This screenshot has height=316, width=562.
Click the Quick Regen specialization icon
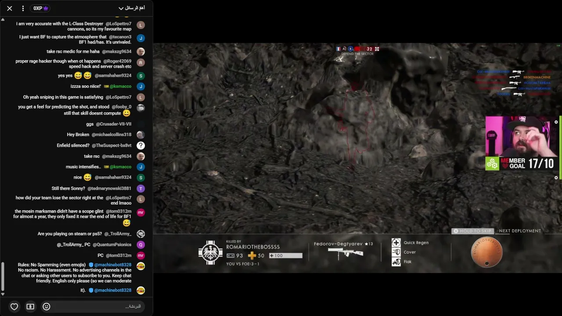click(396, 243)
